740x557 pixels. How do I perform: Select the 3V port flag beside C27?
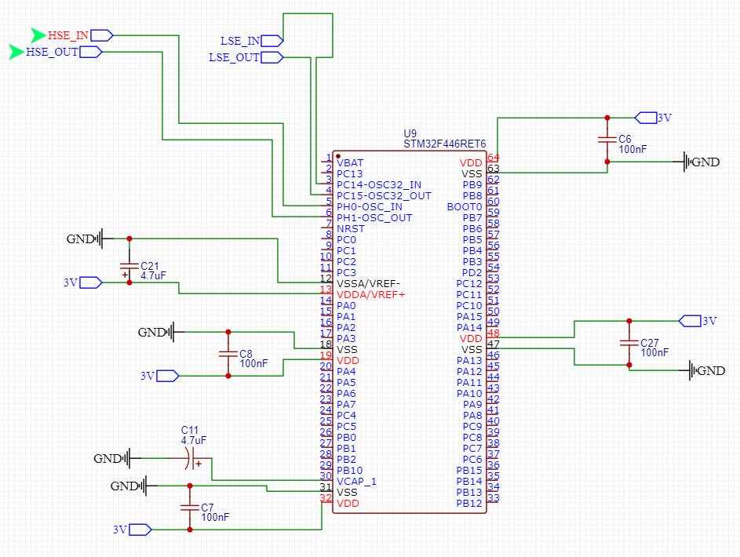(x=690, y=321)
